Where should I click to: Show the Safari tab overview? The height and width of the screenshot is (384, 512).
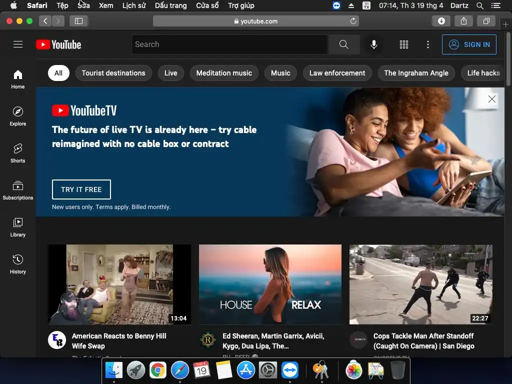(x=486, y=21)
